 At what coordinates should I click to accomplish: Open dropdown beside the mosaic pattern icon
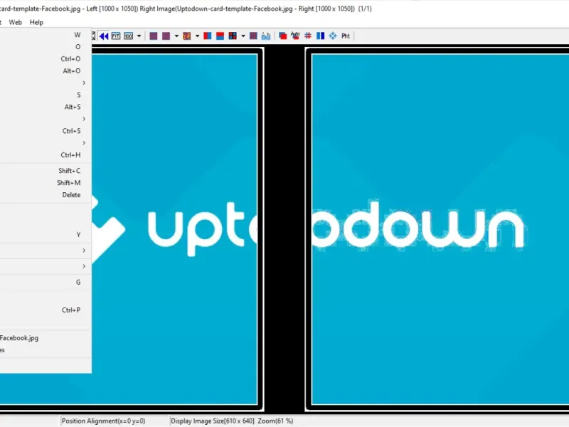pyautogui.click(x=198, y=36)
